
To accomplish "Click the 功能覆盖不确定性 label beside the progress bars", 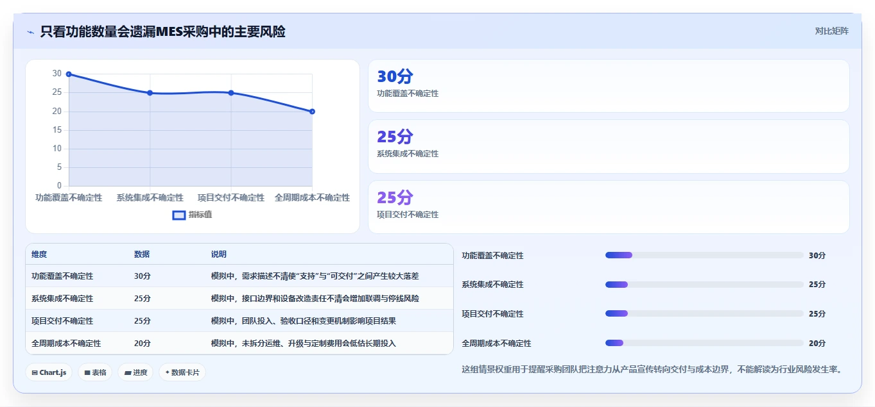I will click(493, 256).
